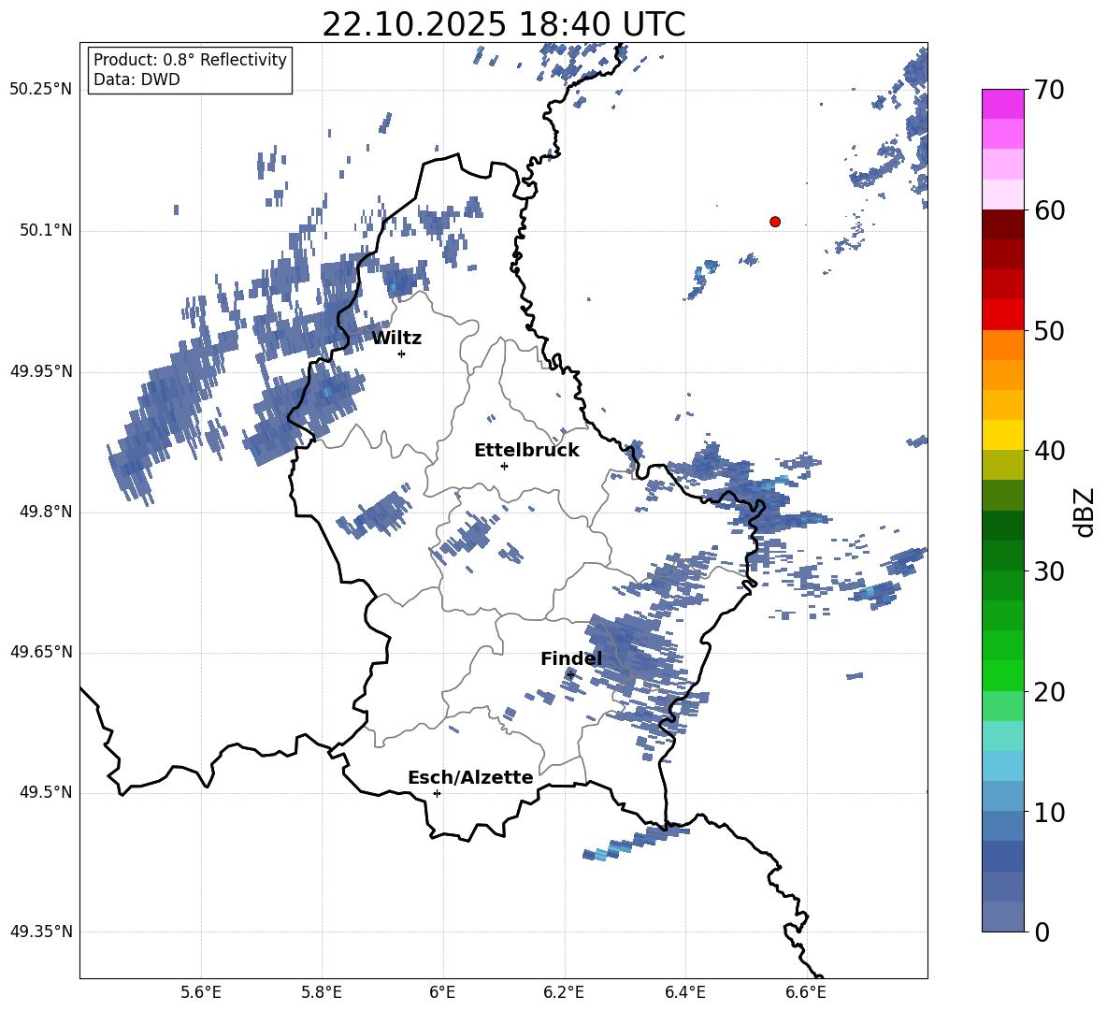This screenshot has height=1011, width=1107.
Task: Click the Wiltz station cross marker
Action: 402,354
